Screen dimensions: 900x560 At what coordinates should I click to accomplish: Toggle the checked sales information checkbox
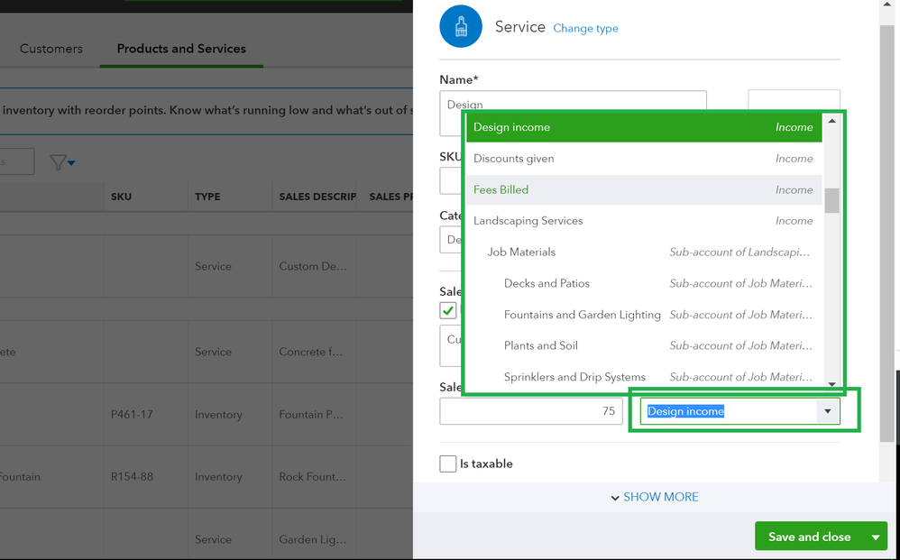pyautogui.click(x=448, y=310)
